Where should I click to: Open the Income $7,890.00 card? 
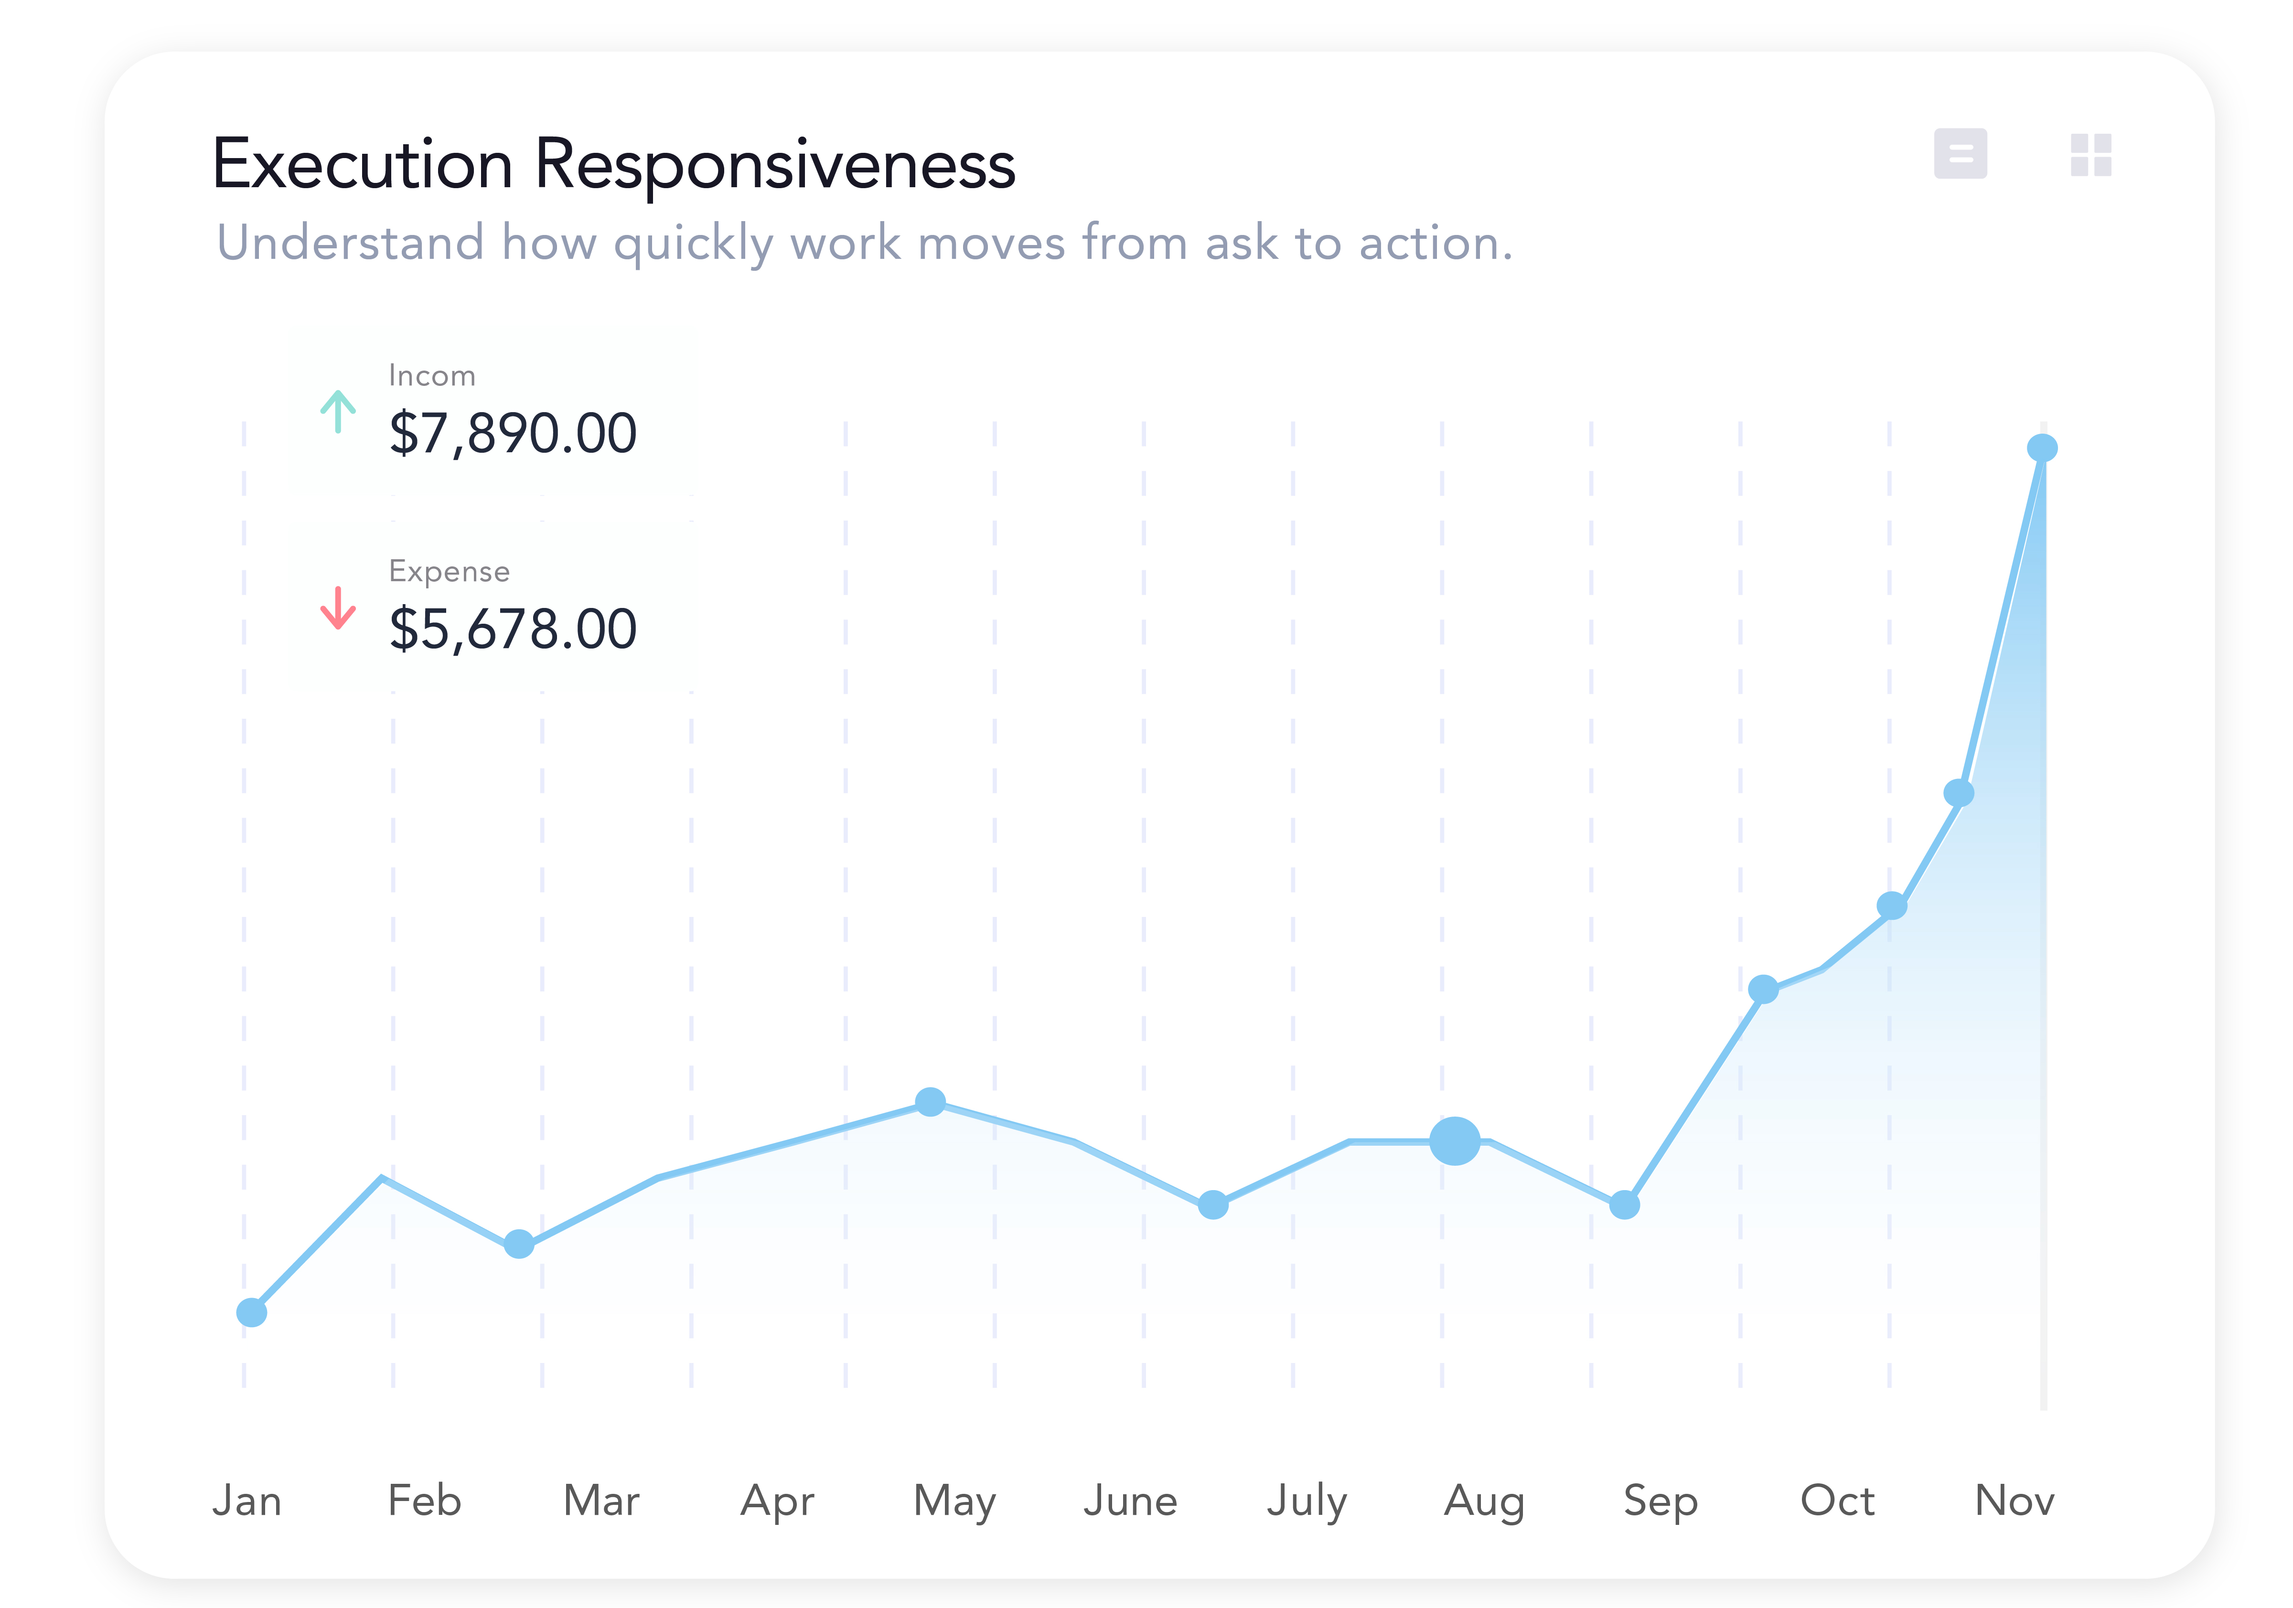pyautogui.click(x=492, y=412)
